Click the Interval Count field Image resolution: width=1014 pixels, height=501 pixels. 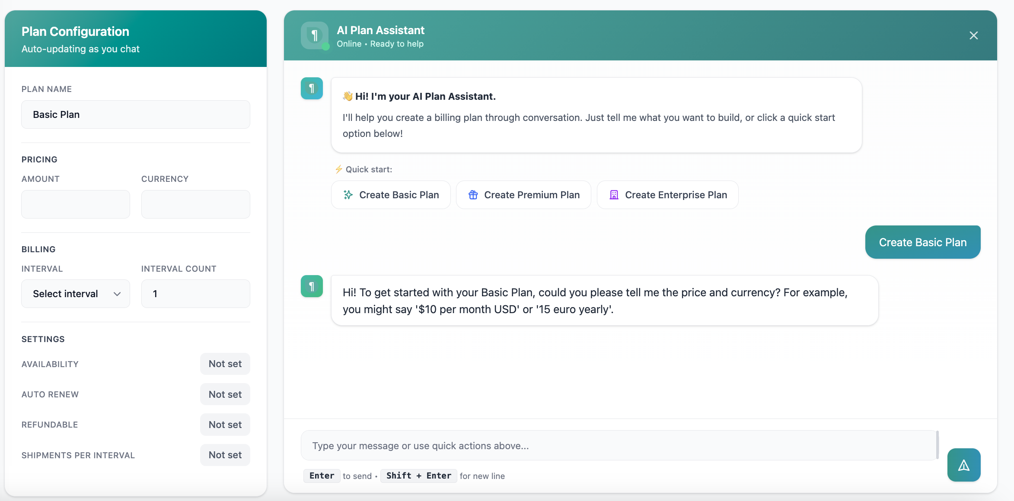(195, 294)
